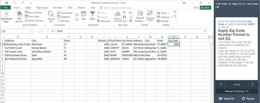260x103 pixels.
Task: Click Manage Data Model icon
Action: [x=131, y=21]
